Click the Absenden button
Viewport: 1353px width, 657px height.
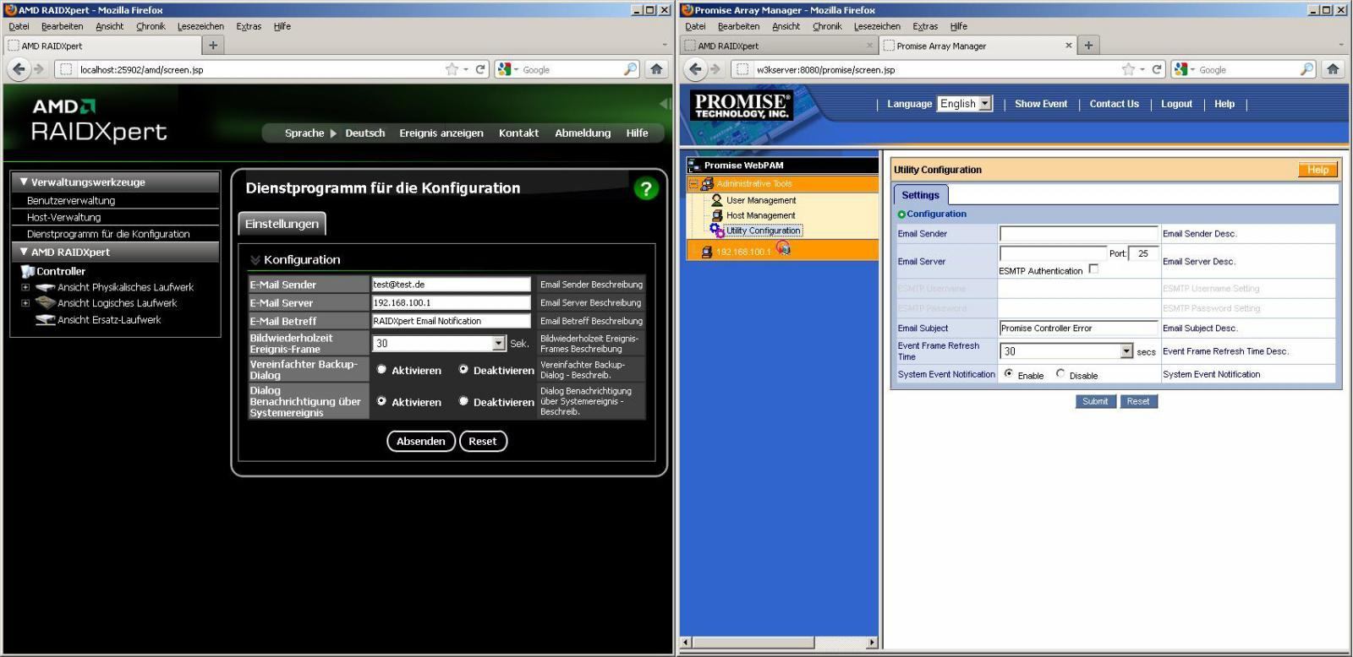click(420, 441)
